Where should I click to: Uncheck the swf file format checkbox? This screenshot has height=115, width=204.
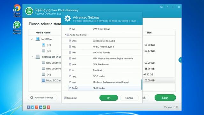(x=70, y=29)
